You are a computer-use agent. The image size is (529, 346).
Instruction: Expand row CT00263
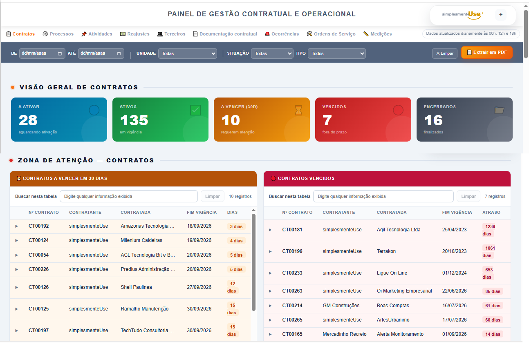[270, 291]
